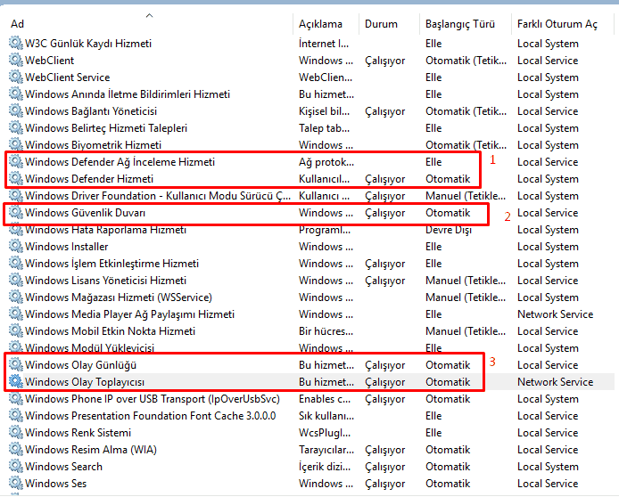Image resolution: width=619 pixels, height=497 pixels.
Task: Select Windows Search service name
Action: (x=63, y=467)
